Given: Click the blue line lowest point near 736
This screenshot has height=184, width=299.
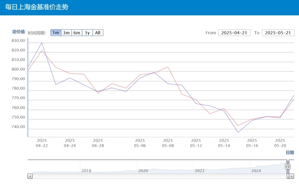Looking at the screenshot, I should coord(238,132).
